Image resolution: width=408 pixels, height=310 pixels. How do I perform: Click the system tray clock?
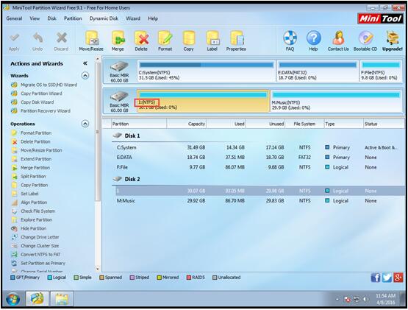(386, 299)
